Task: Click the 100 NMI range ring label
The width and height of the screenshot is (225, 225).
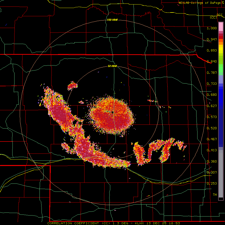Action: 112,20
